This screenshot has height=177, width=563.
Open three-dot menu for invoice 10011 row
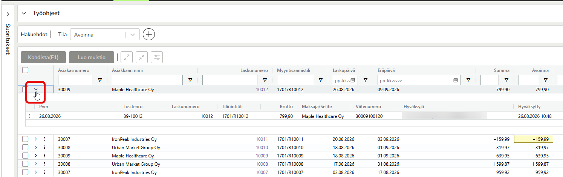(x=44, y=139)
